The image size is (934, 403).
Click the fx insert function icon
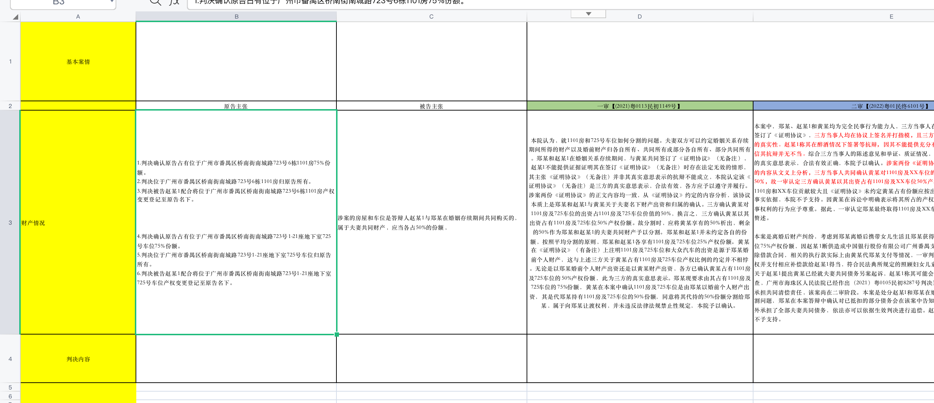173,2
